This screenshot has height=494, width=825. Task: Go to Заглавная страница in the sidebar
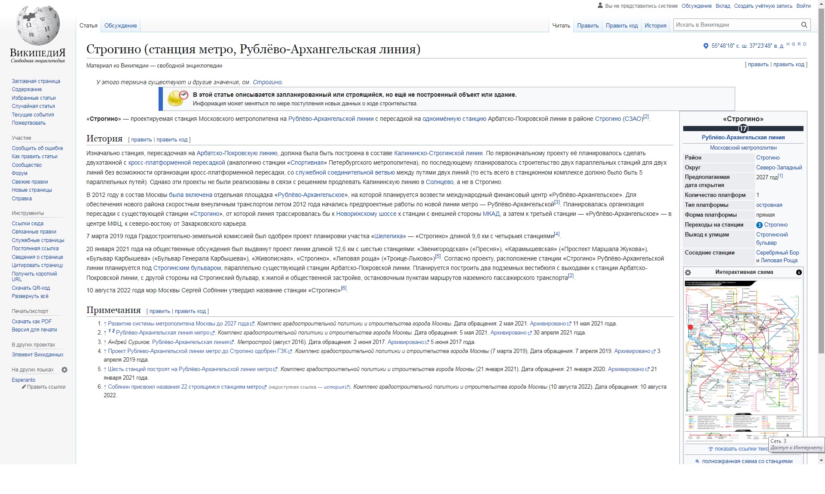36,81
